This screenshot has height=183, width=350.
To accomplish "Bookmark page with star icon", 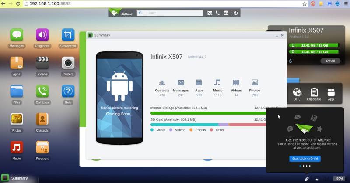I will [304, 4].
